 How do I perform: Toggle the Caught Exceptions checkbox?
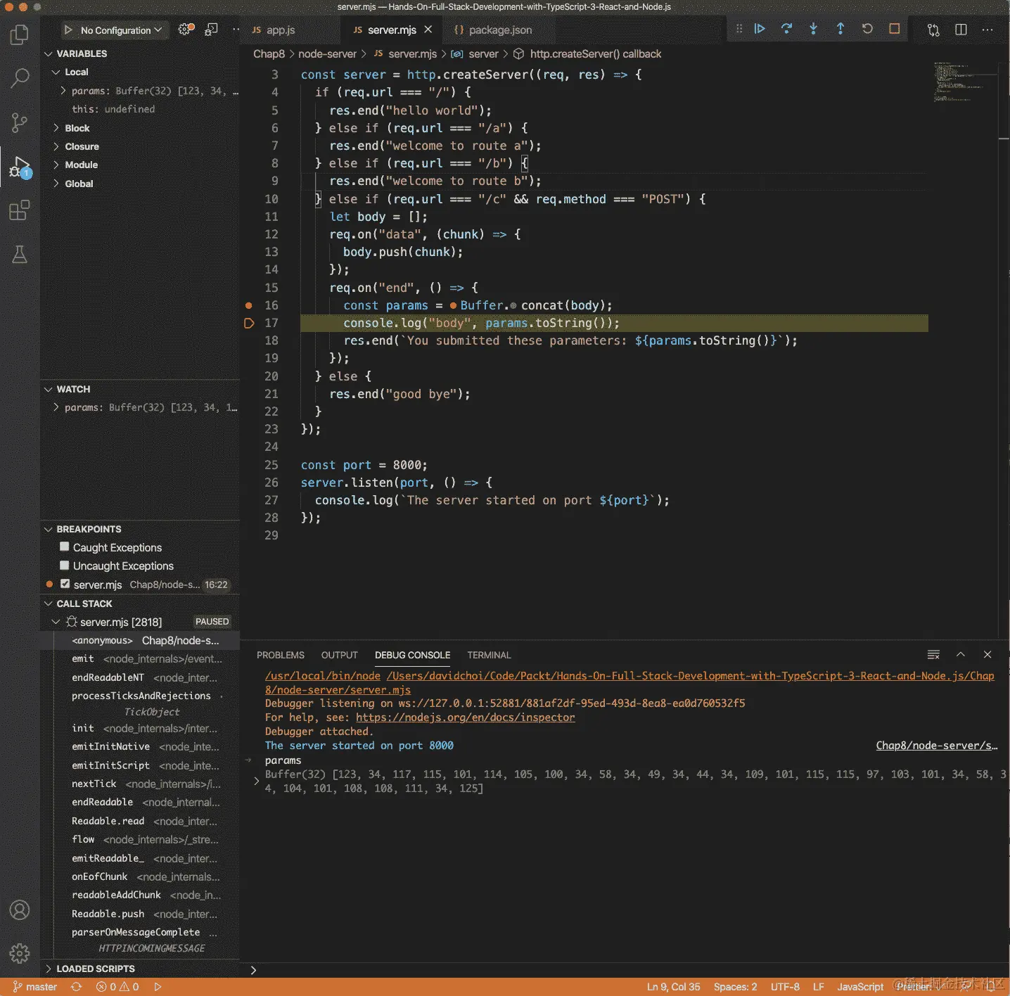click(65, 547)
